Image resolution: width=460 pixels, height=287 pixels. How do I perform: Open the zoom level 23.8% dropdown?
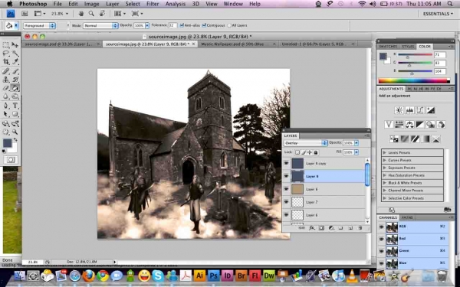tap(60, 14)
